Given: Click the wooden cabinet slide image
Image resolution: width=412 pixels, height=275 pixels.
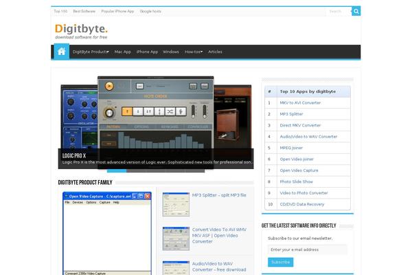Looking at the screenshot, I should (233, 117).
